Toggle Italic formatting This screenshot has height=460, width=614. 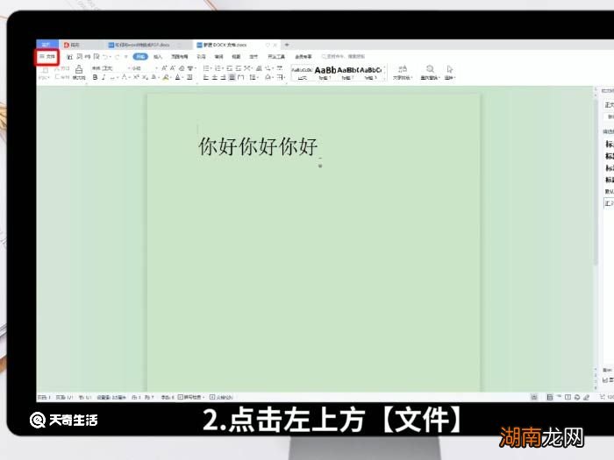click(104, 77)
